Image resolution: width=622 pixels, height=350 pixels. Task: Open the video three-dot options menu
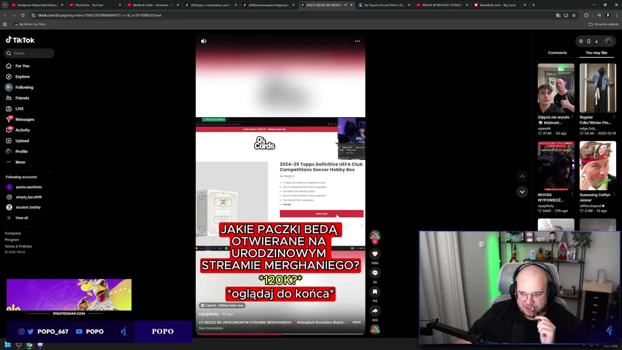coord(357,41)
